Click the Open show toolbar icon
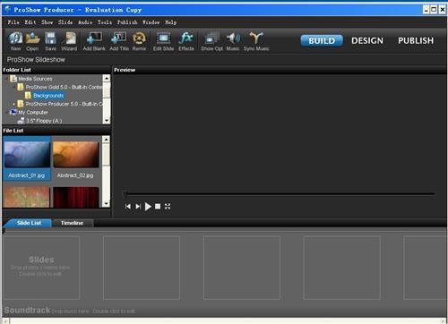448x324 pixels. (x=32, y=41)
